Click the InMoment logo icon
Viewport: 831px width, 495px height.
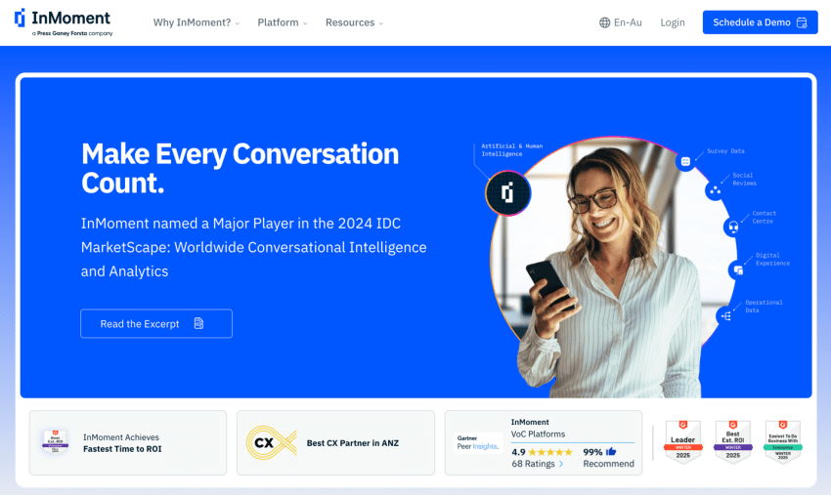pyautogui.click(x=20, y=18)
